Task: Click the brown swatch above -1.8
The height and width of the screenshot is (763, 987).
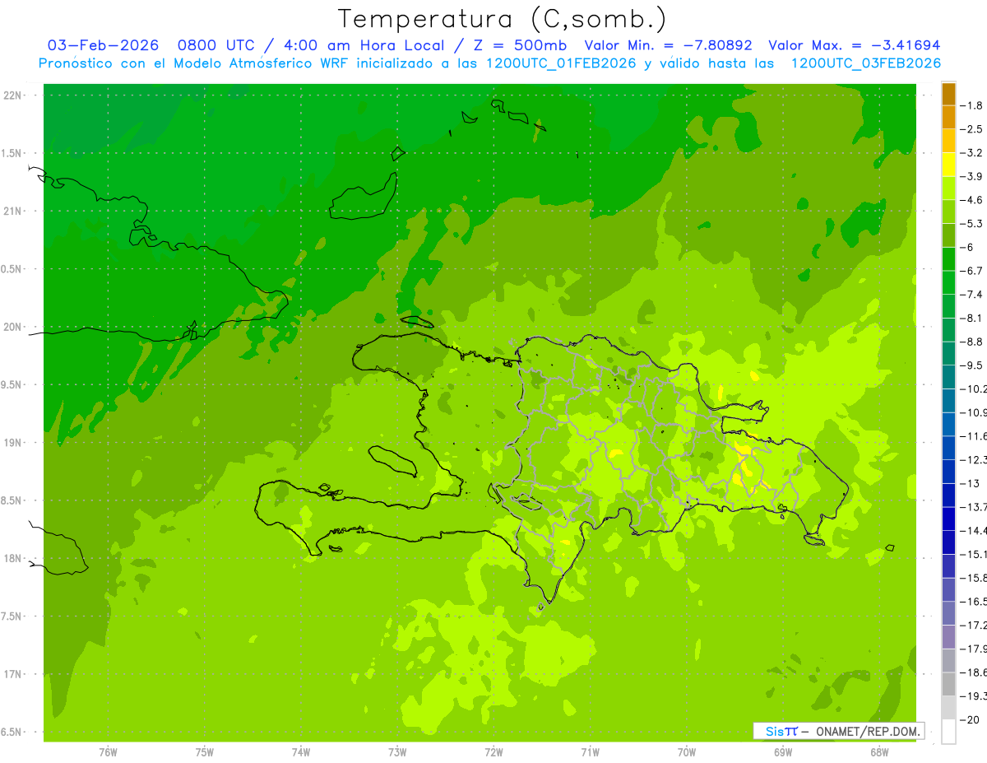Action: tap(948, 94)
